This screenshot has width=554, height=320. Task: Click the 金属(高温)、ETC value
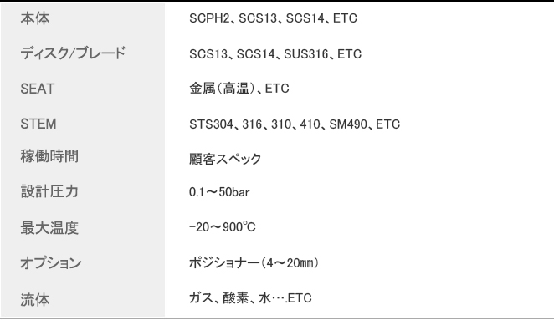click(239, 89)
